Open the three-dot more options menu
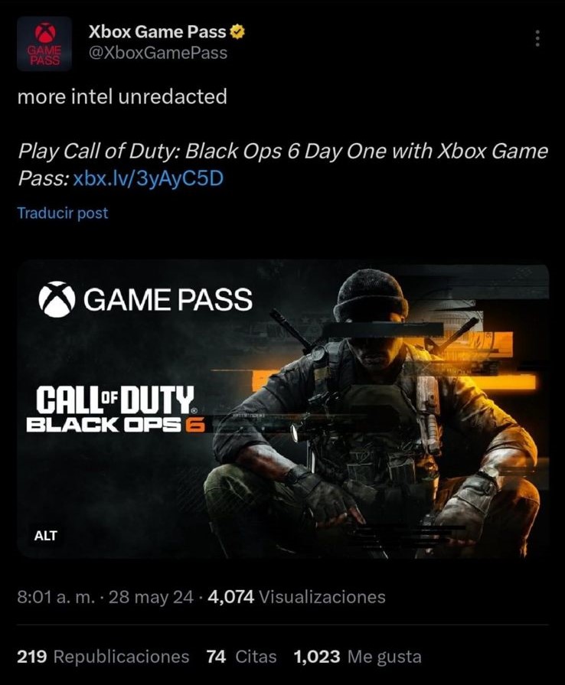Viewport: 565px width, 685px height. tap(537, 38)
